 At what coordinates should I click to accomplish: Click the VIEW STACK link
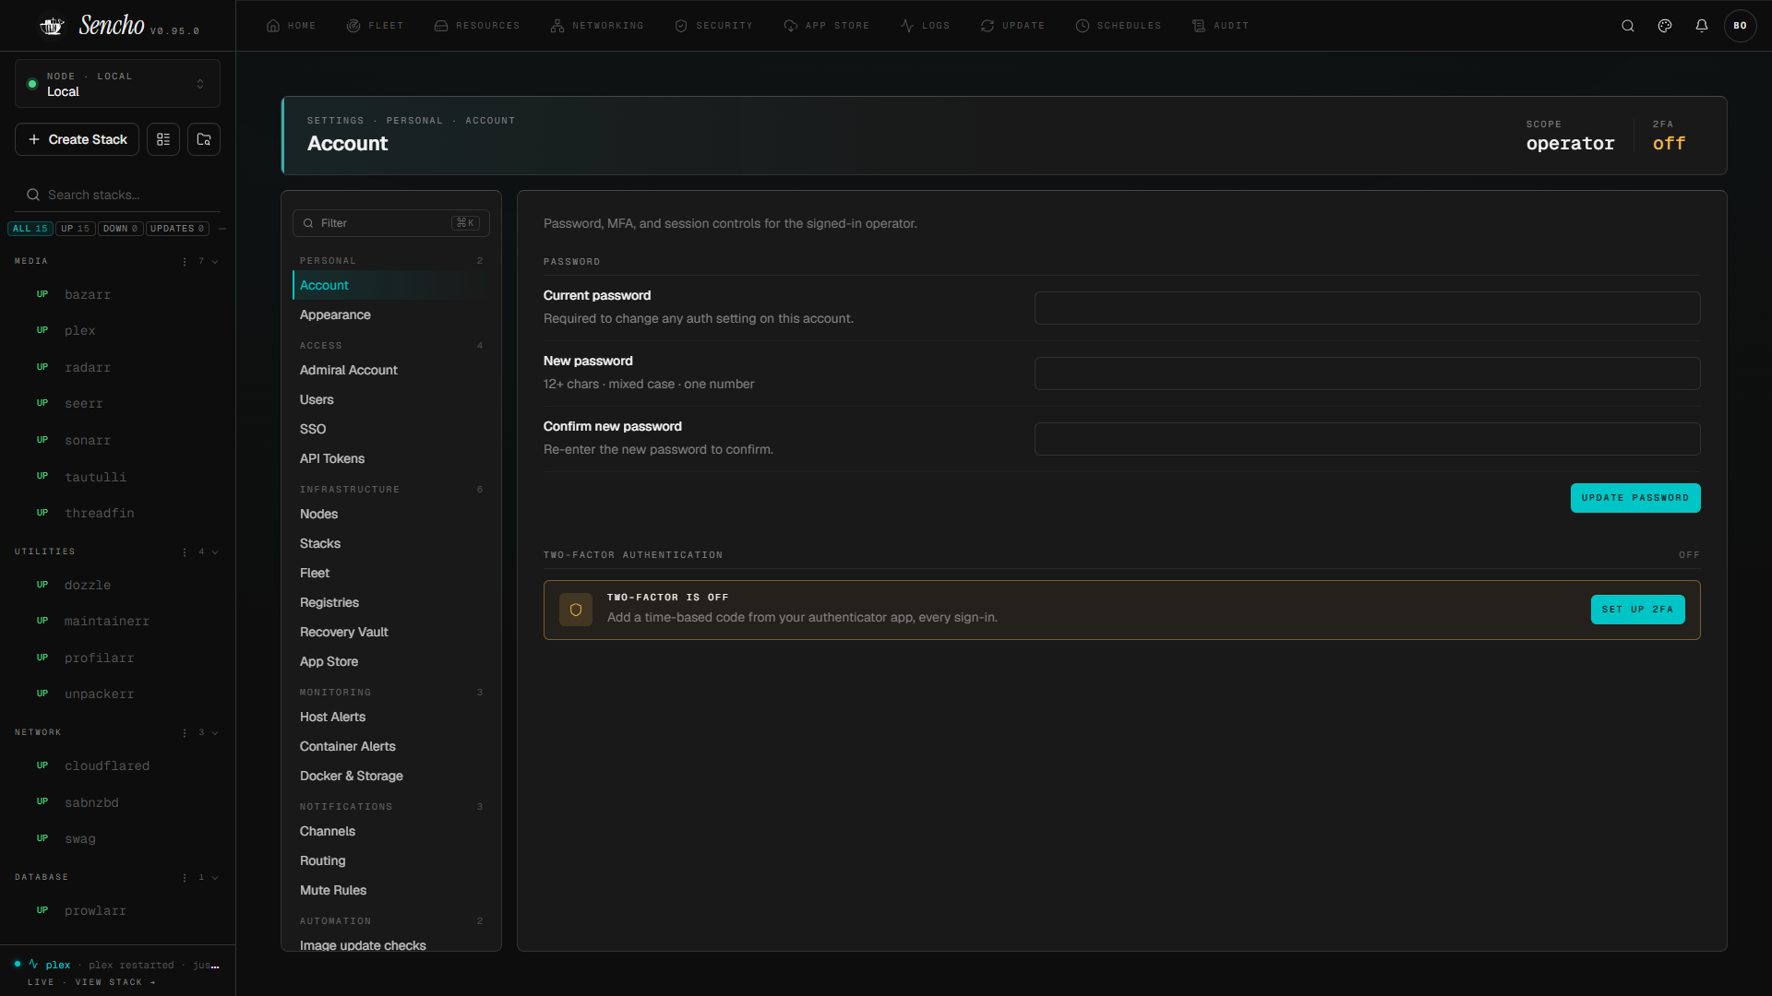(x=115, y=982)
